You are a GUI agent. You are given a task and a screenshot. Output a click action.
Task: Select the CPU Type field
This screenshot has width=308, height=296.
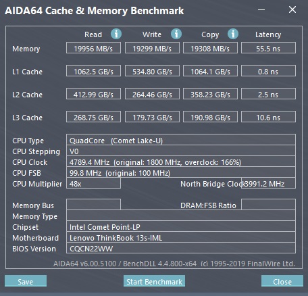click(181, 140)
